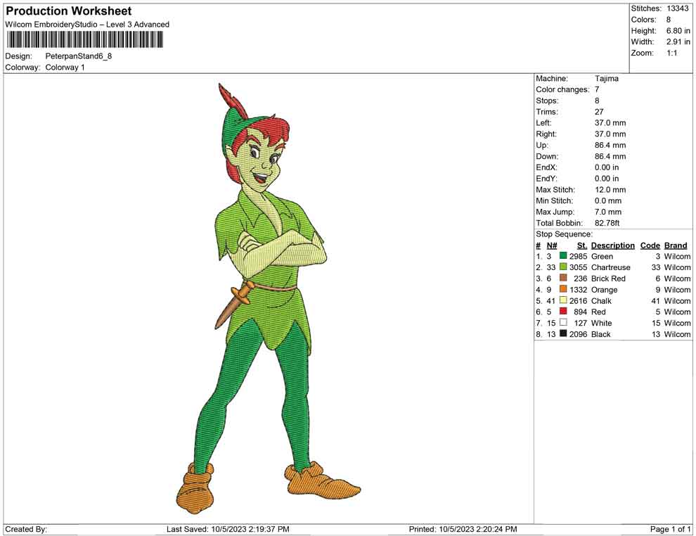
Task: Click the Color changes value '7'
Action: (597, 90)
